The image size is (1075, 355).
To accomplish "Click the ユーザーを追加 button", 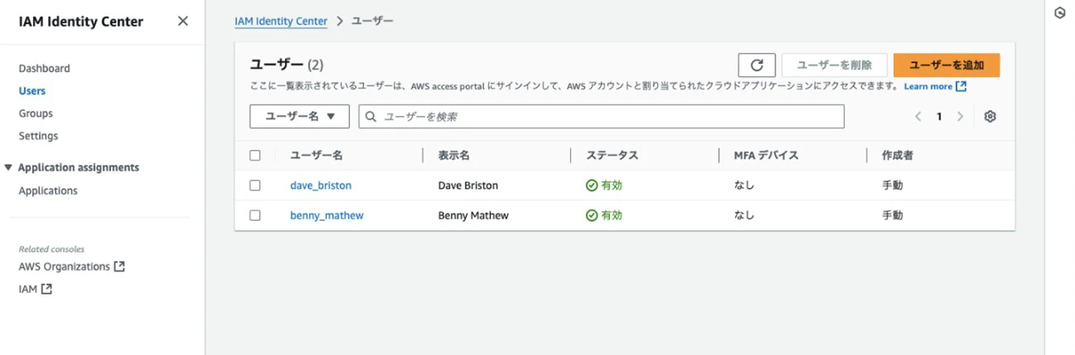I will tap(946, 65).
